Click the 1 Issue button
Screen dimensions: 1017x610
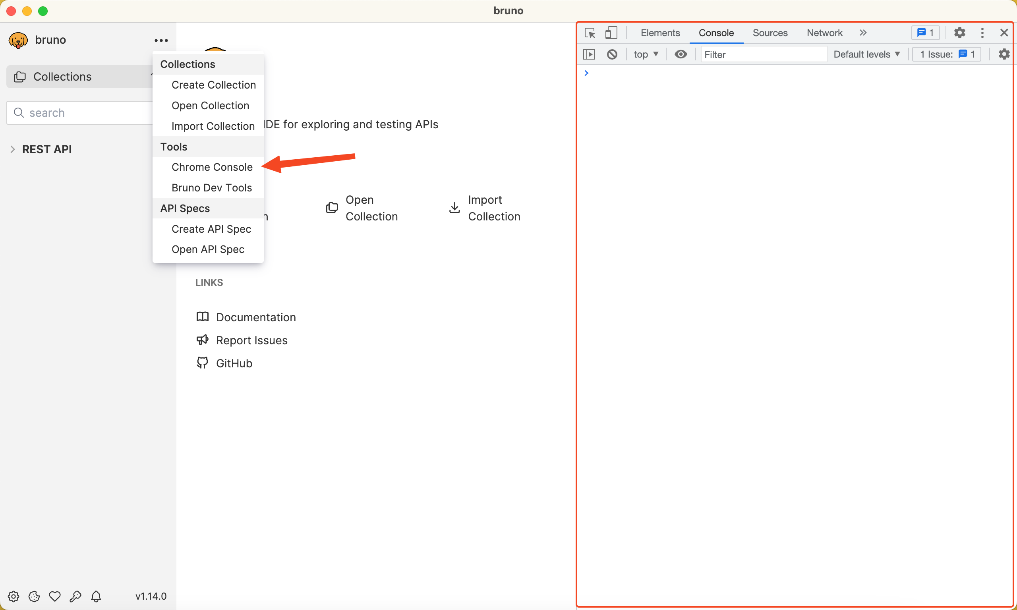[947, 54]
